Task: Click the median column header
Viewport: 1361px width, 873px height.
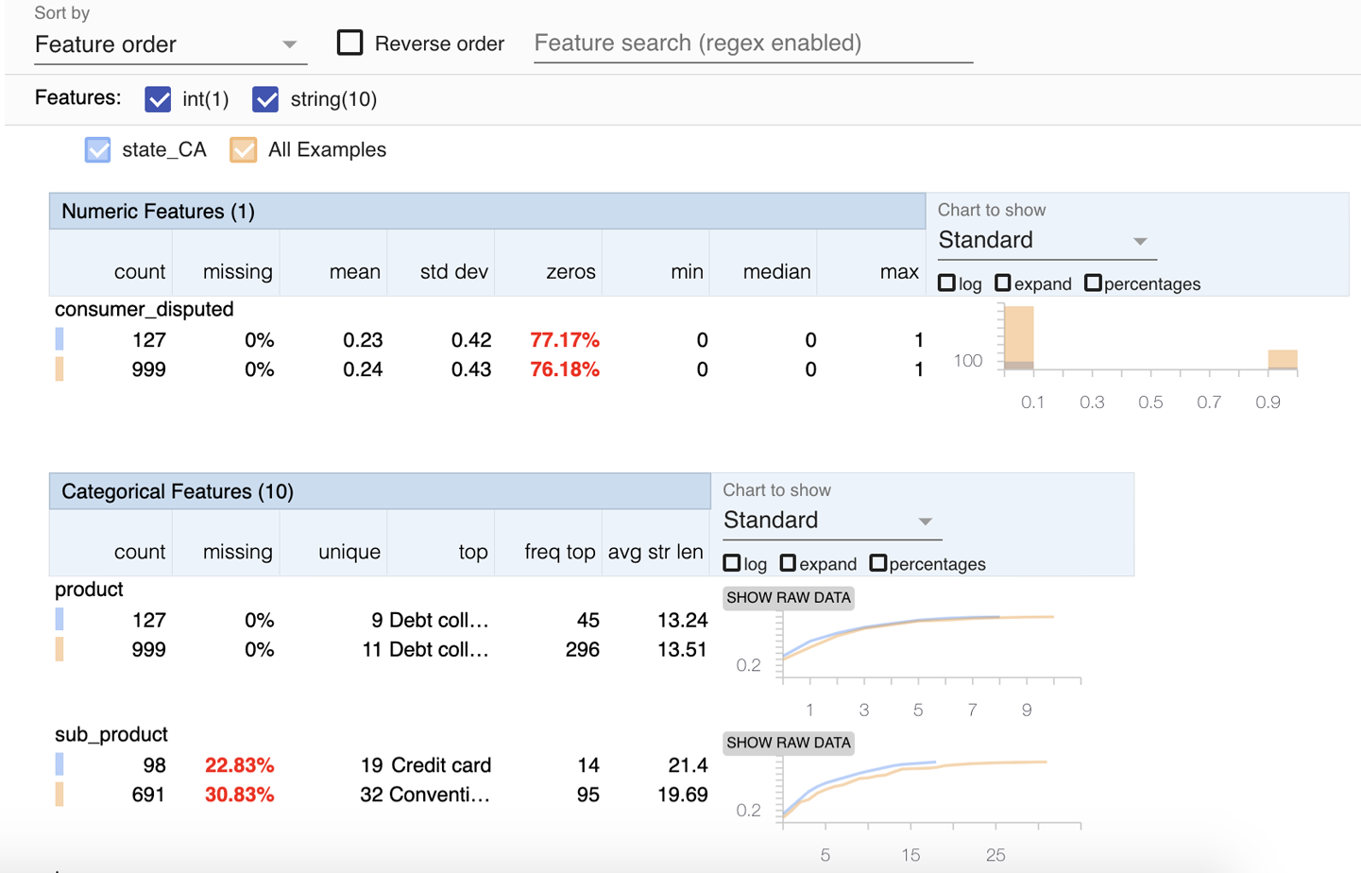Action: 776,272
